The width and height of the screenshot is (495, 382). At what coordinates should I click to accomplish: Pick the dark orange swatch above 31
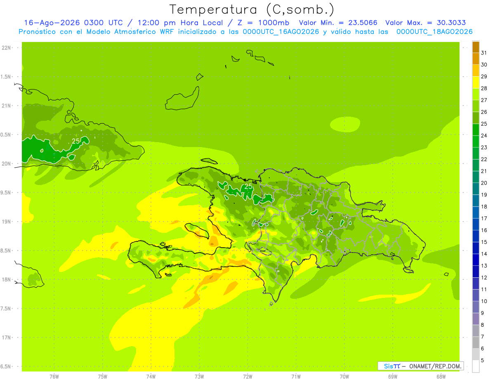[476, 47]
